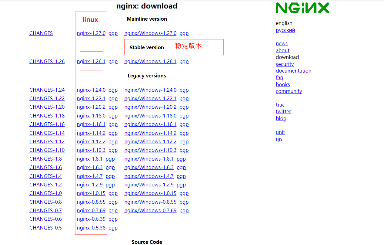Open CHANGES-1.6 link
384x245 pixels.
[45, 167]
